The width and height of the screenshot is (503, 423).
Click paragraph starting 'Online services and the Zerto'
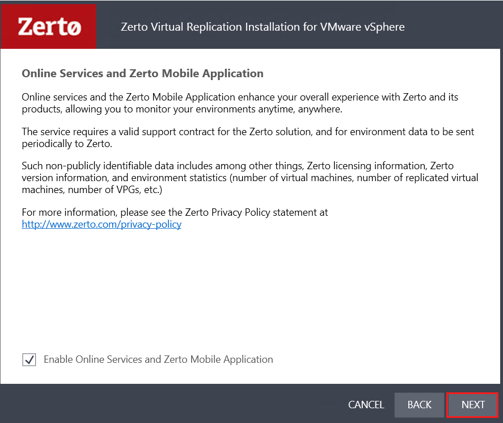(240, 103)
